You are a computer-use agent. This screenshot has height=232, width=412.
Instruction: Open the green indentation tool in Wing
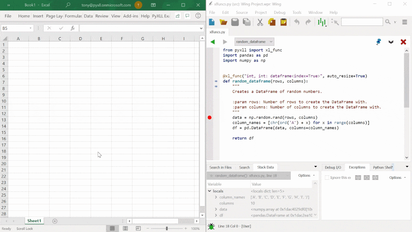(x=321, y=22)
